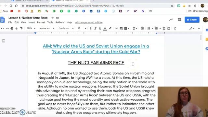Open the Insert menu
The image size is (208, 117).
pyautogui.click(x=32, y=22)
